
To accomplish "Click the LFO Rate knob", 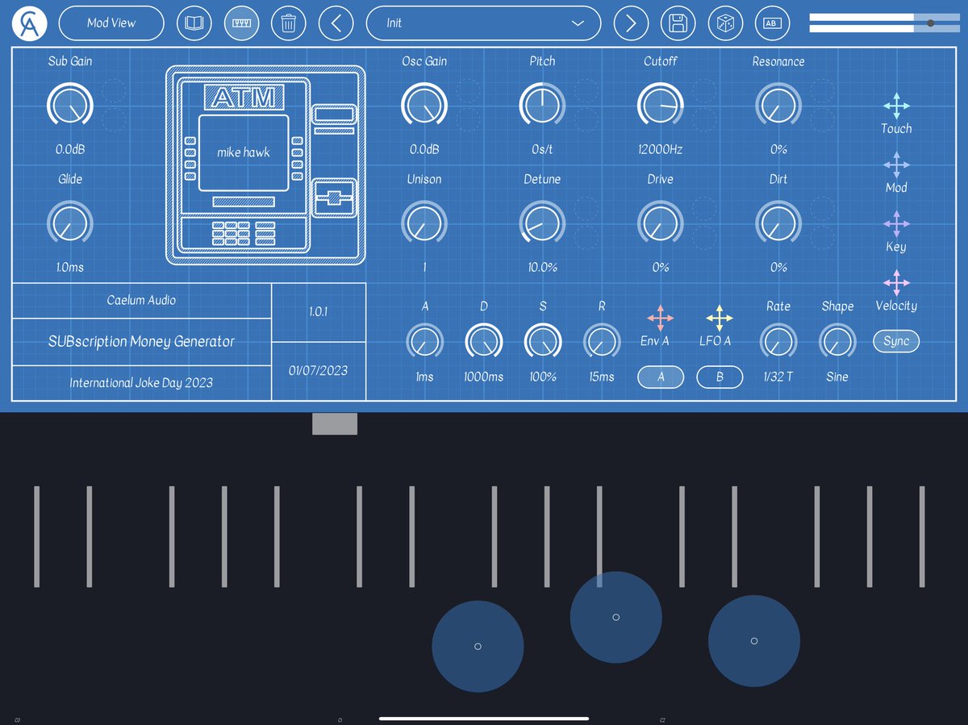I will tap(778, 342).
